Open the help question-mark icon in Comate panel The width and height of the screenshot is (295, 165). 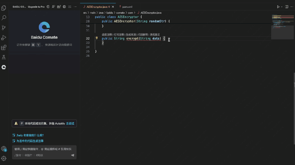click(x=48, y=7)
